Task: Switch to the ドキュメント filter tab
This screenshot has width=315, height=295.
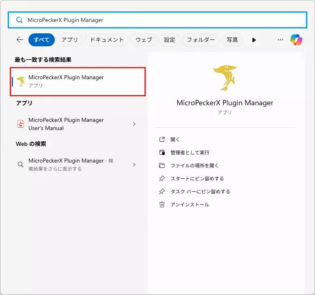Action: (107, 40)
